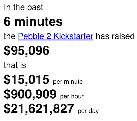Click the bold word "minutes"

coord(39,22)
